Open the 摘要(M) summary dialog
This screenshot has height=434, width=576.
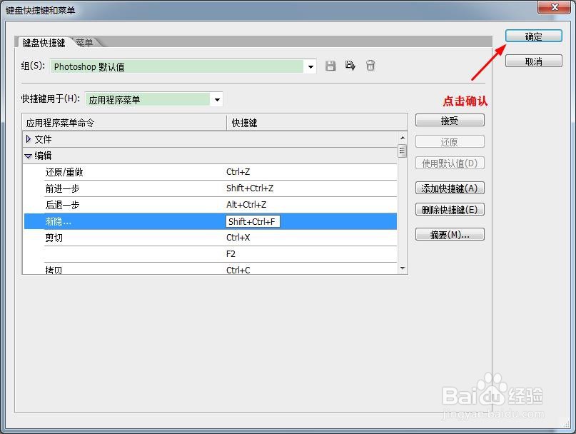pos(450,233)
